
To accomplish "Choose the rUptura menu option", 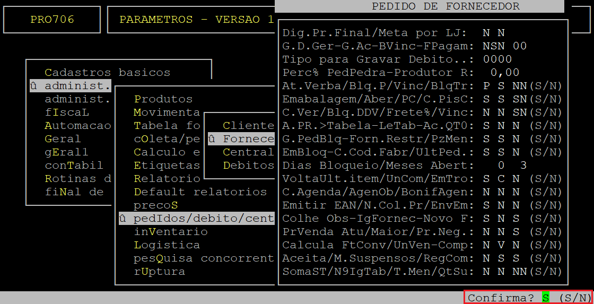I will point(159,272).
